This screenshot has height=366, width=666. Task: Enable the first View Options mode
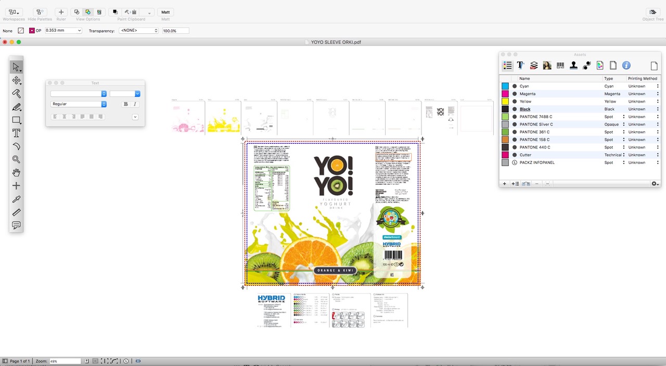[76, 12]
